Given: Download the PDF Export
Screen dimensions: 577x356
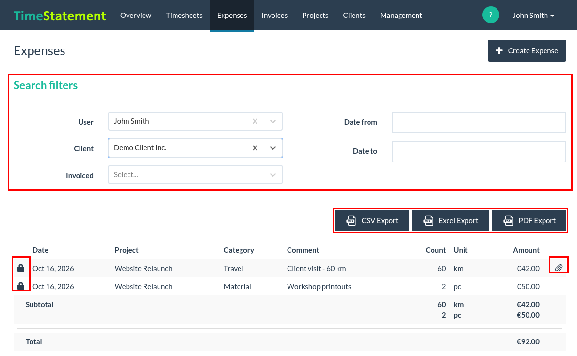Looking at the screenshot, I should (x=529, y=221).
